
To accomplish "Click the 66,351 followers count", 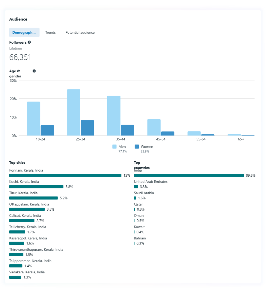I will click(x=20, y=57).
